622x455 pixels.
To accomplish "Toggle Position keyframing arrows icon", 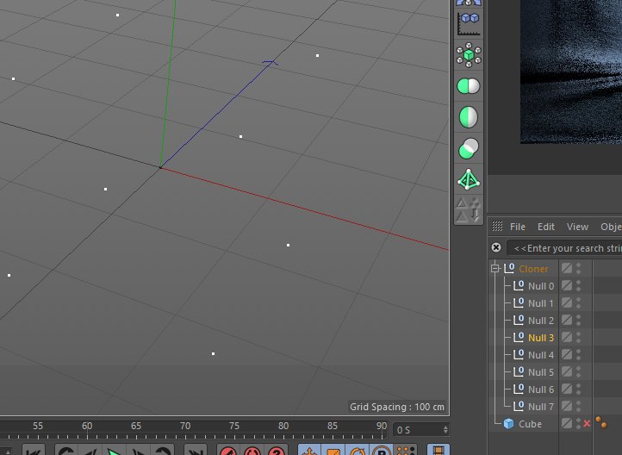I will point(309,452).
